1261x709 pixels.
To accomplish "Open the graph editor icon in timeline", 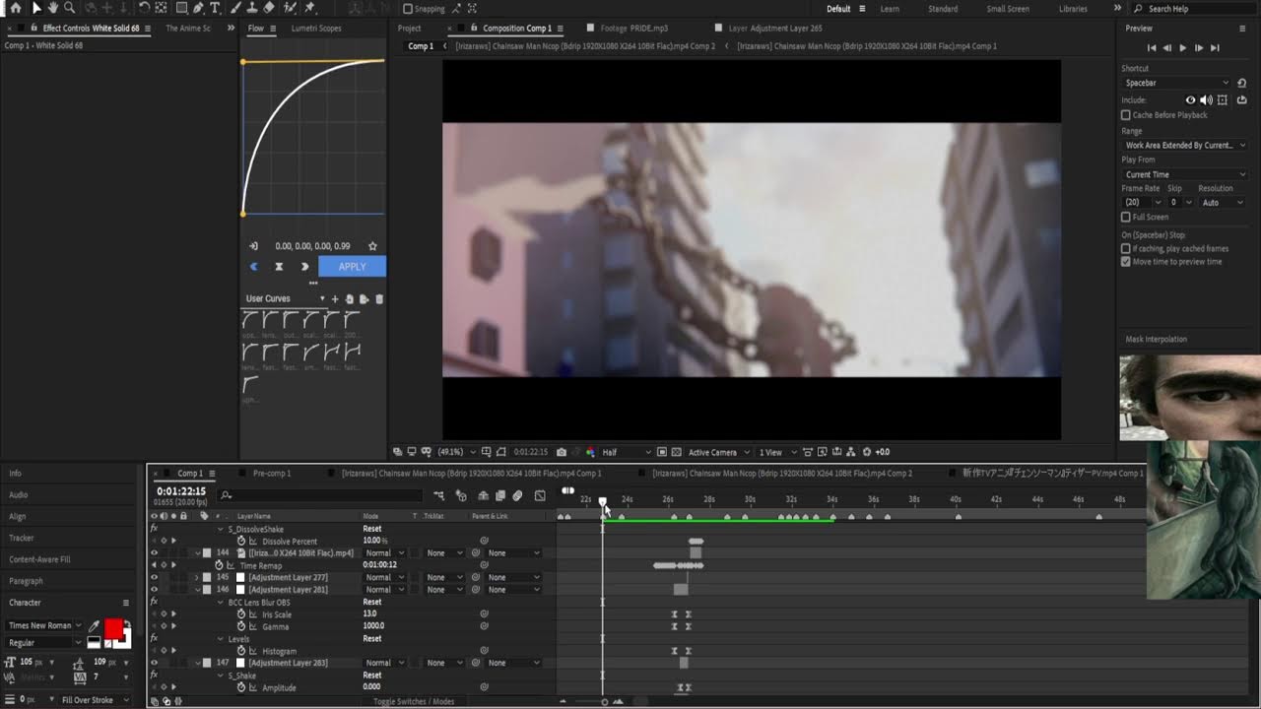I will click(x=540, y=496).
